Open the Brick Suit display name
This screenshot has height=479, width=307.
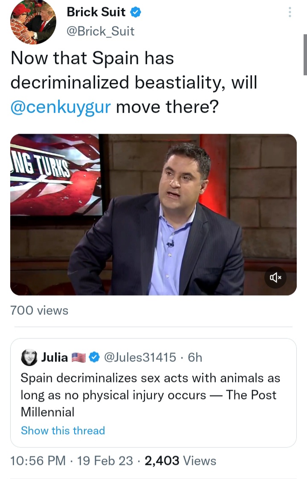[x=96, y=12]
